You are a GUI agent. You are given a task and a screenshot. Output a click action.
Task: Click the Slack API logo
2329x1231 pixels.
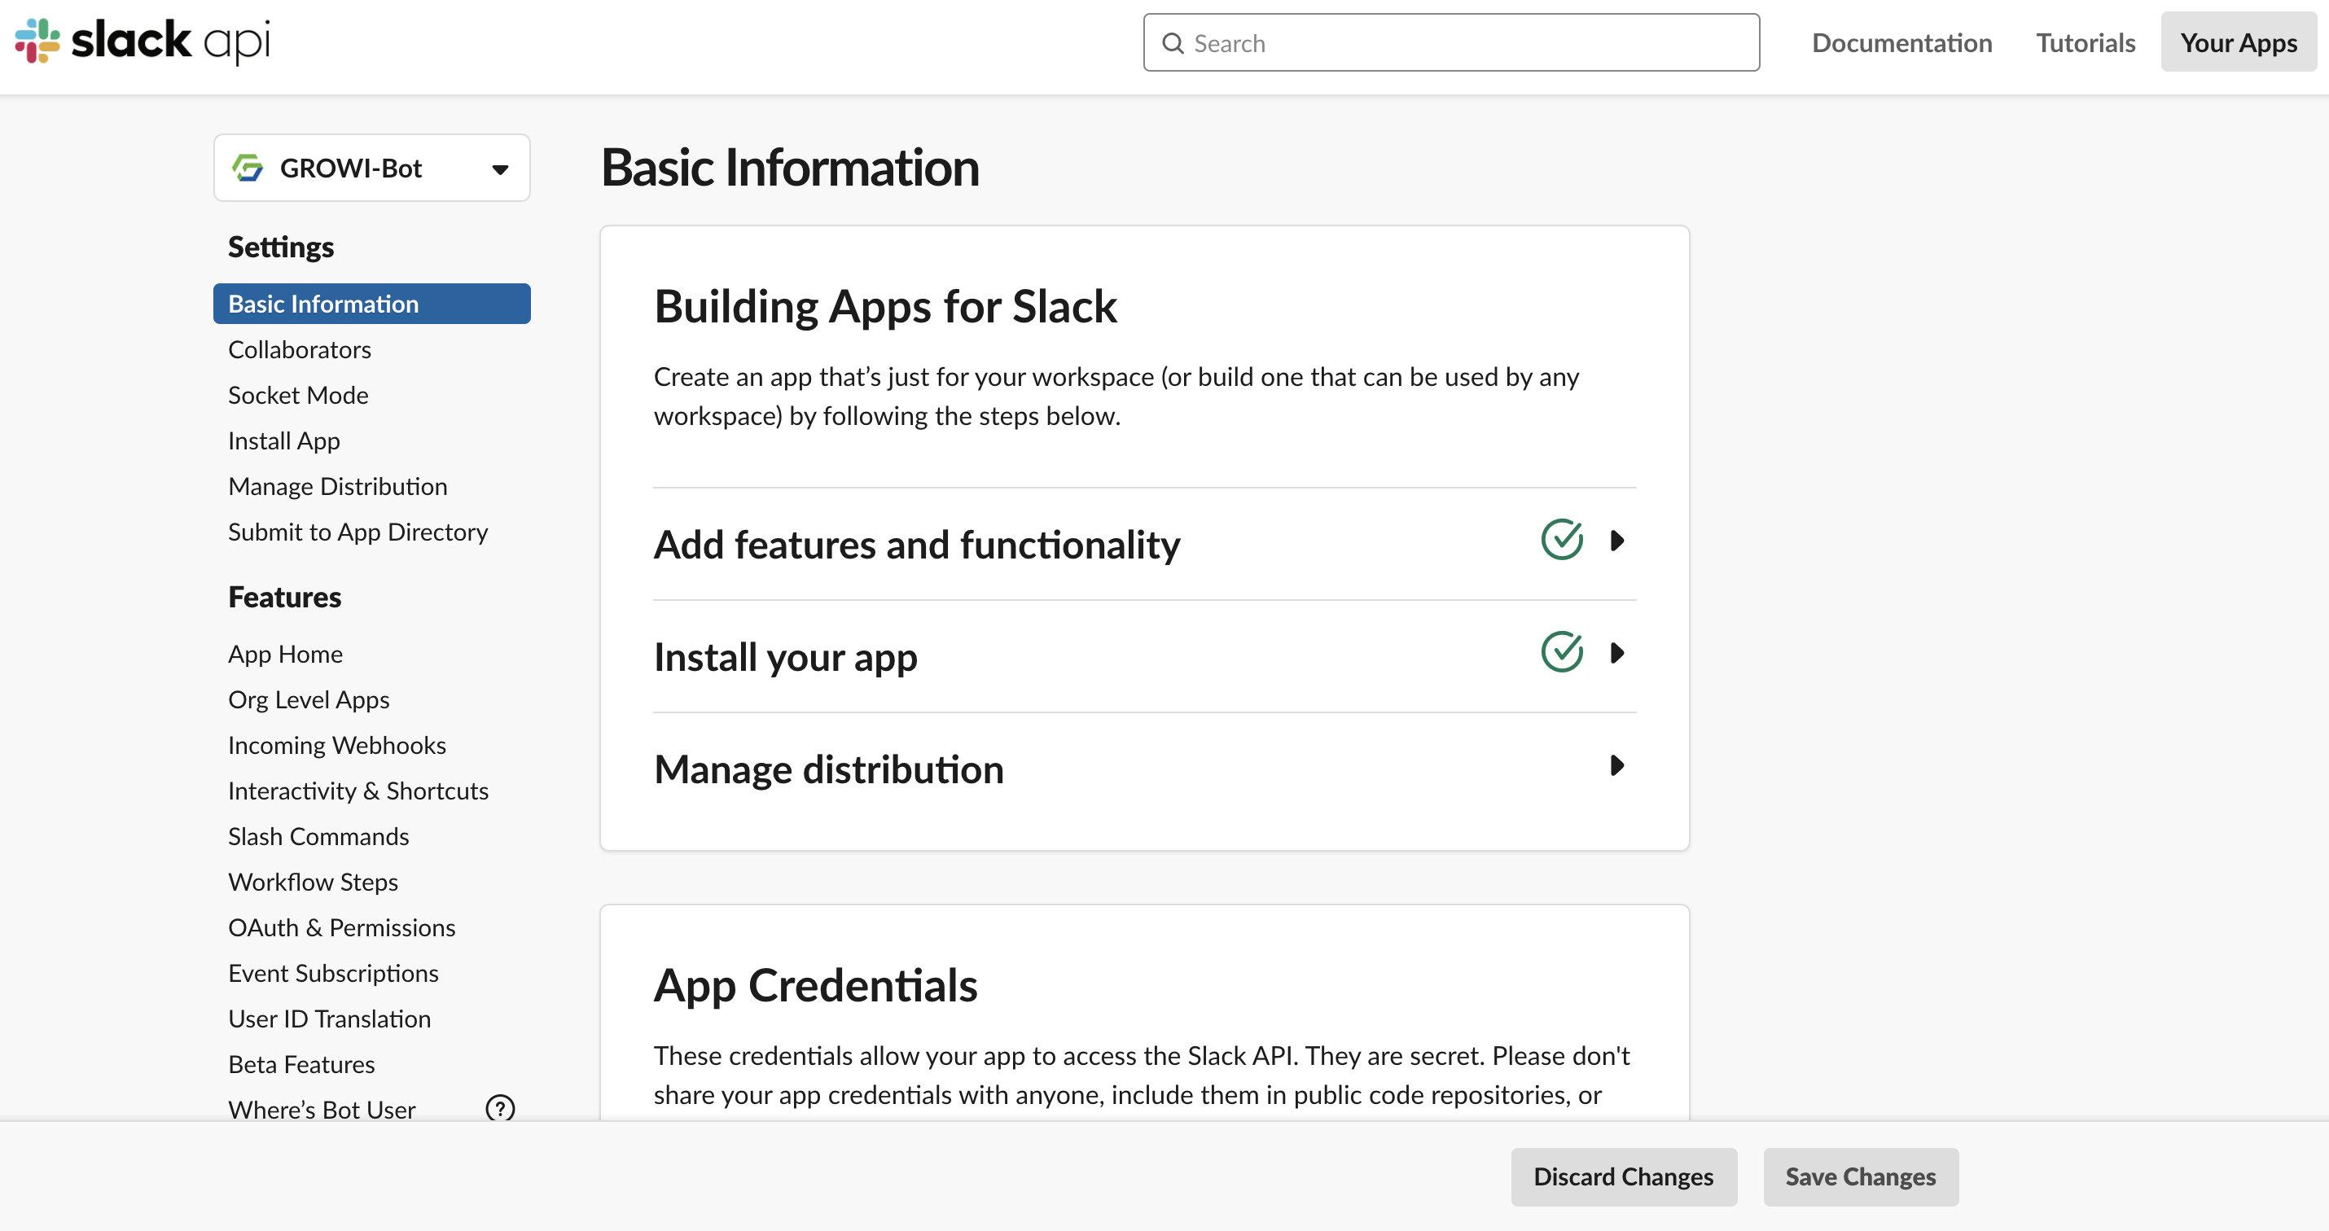pyautogui.click(x=143, y=41)
